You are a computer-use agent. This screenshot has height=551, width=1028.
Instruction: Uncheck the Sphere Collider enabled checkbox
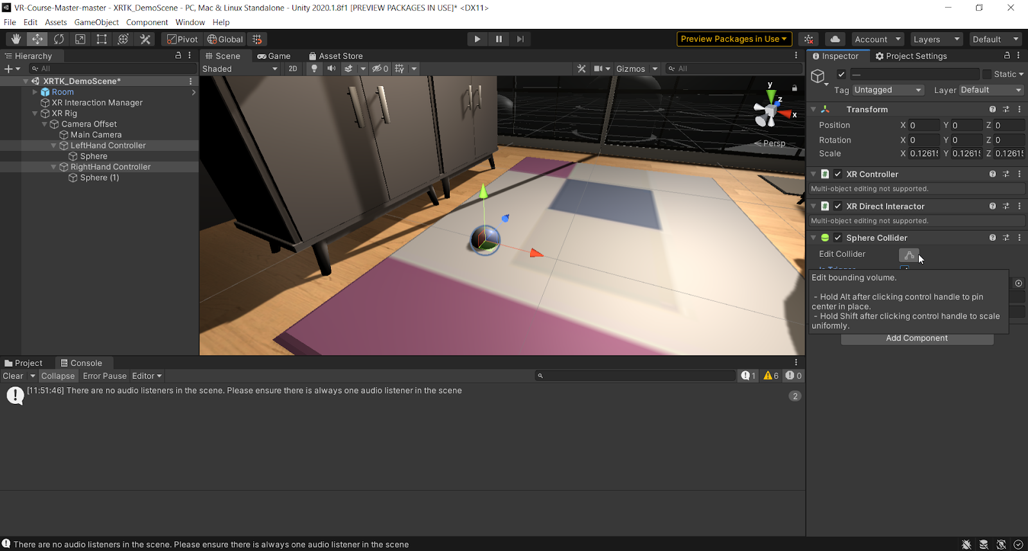point(838,238)
